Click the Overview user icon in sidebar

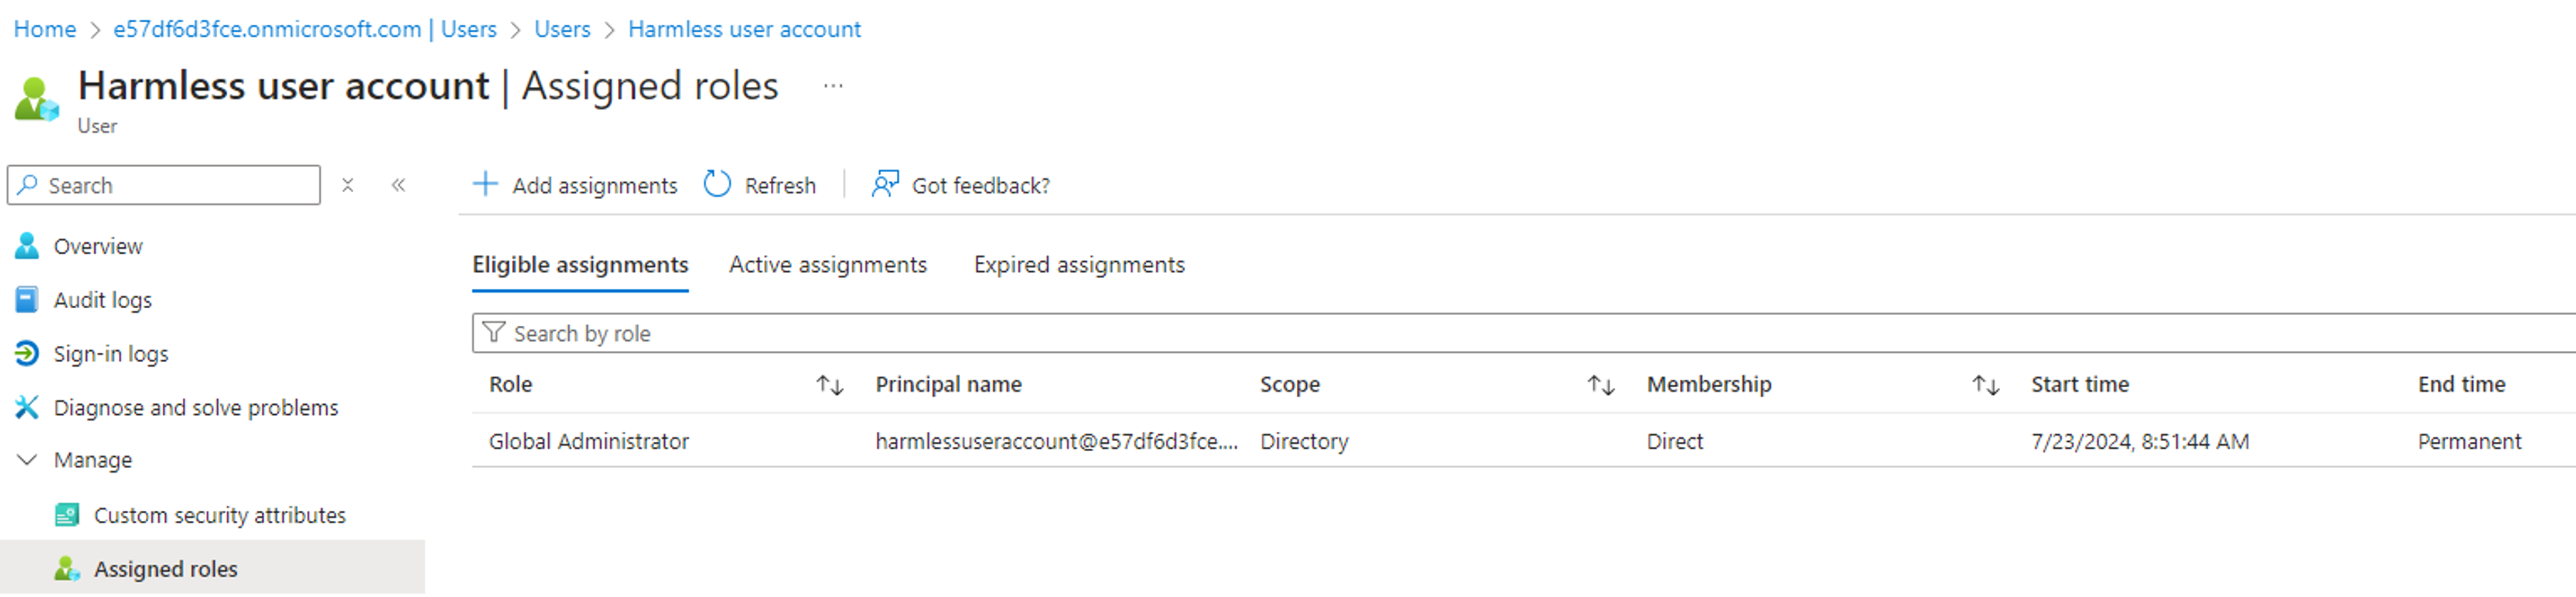(27, 246)
